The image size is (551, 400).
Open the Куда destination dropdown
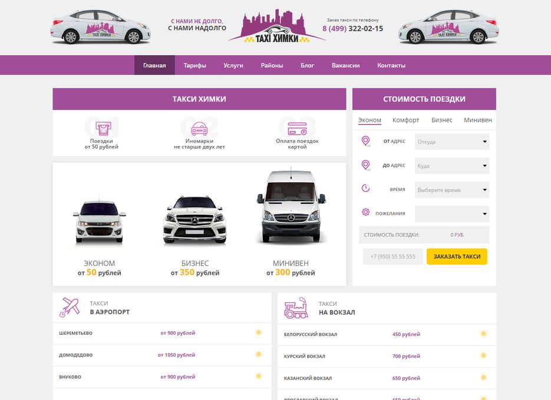(x=452, y=166)
